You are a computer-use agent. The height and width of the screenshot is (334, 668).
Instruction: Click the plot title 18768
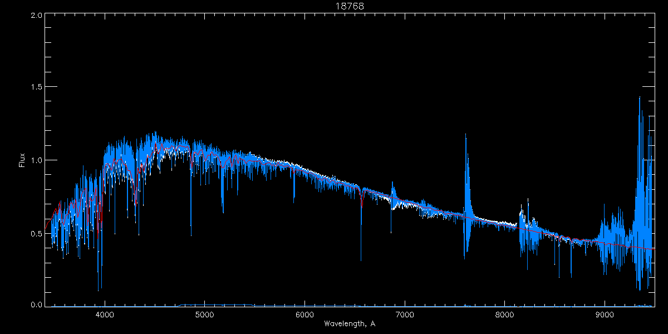[349, 6]
